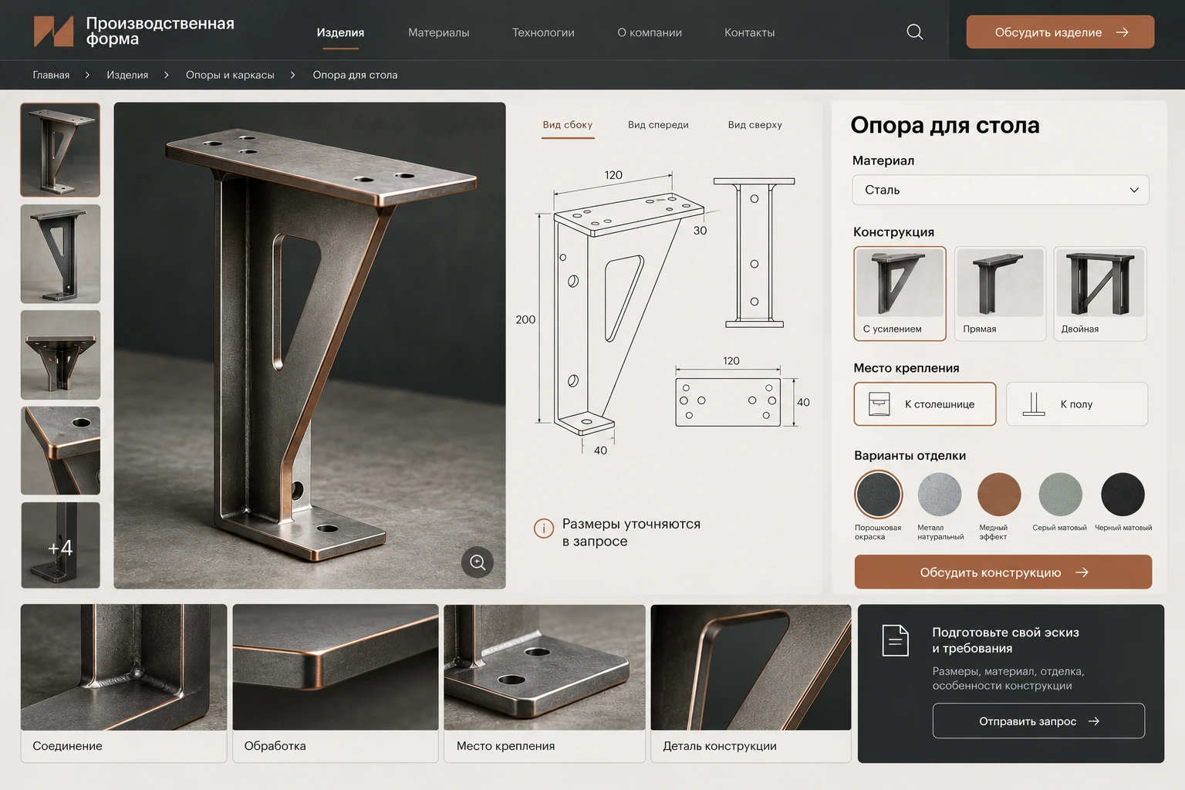Open the 'Деталь конструкции' detail card

(751, 684)
